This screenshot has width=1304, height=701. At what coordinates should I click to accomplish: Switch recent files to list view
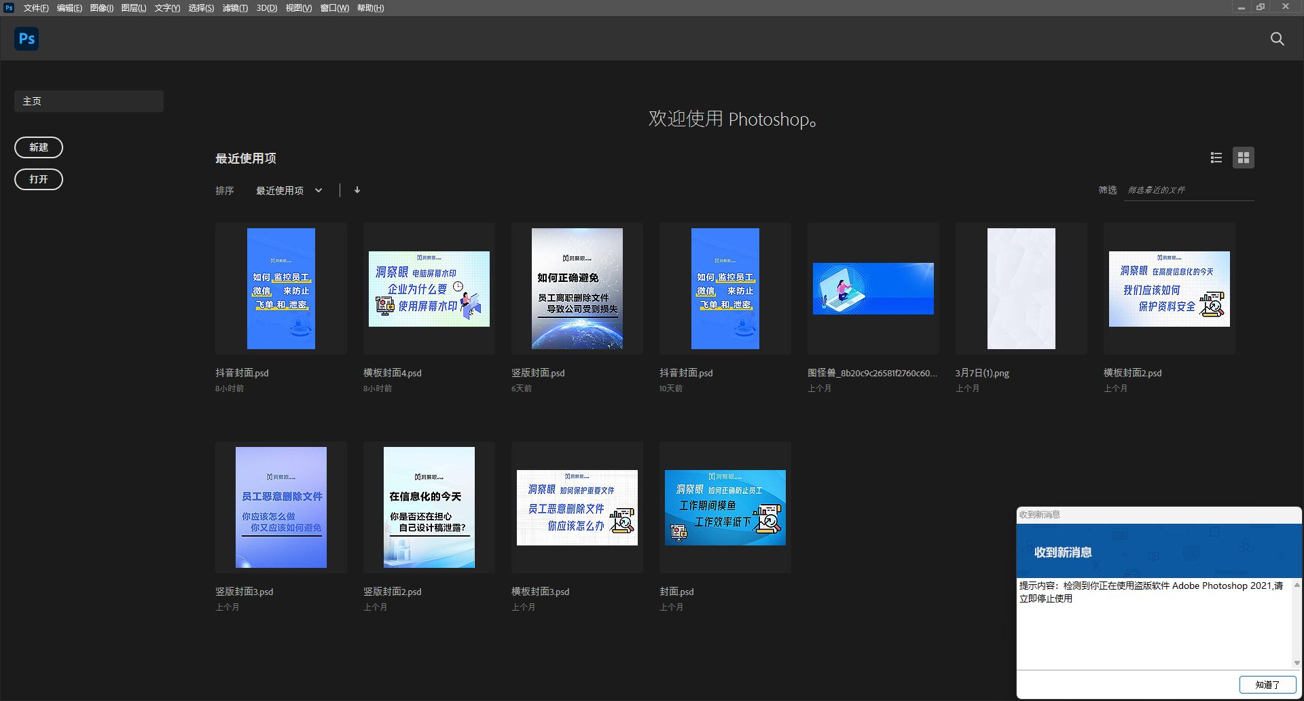point(1216,158)
